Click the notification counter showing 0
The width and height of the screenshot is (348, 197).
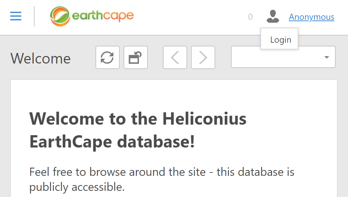coord(250,17)
